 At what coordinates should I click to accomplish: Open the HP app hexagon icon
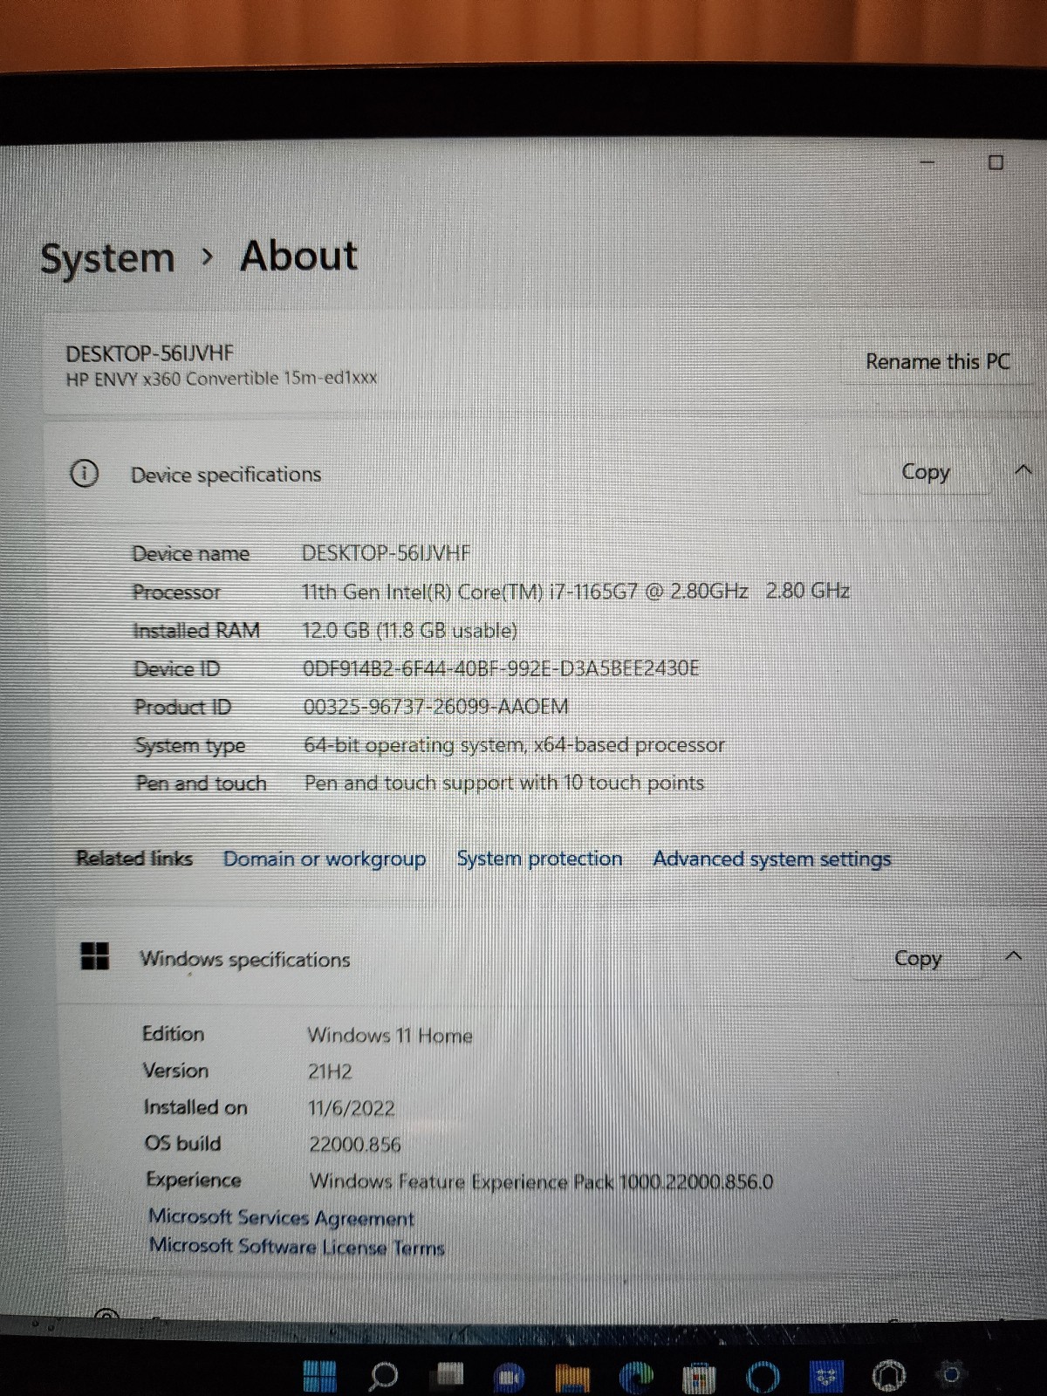(x=889, y=1376)
